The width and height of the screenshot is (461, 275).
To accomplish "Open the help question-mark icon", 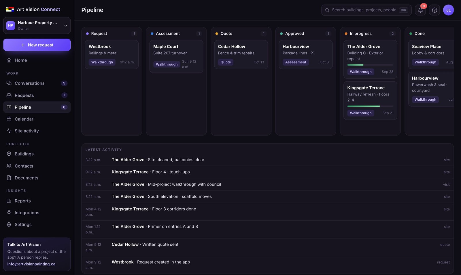I will [x=434, y=10].
